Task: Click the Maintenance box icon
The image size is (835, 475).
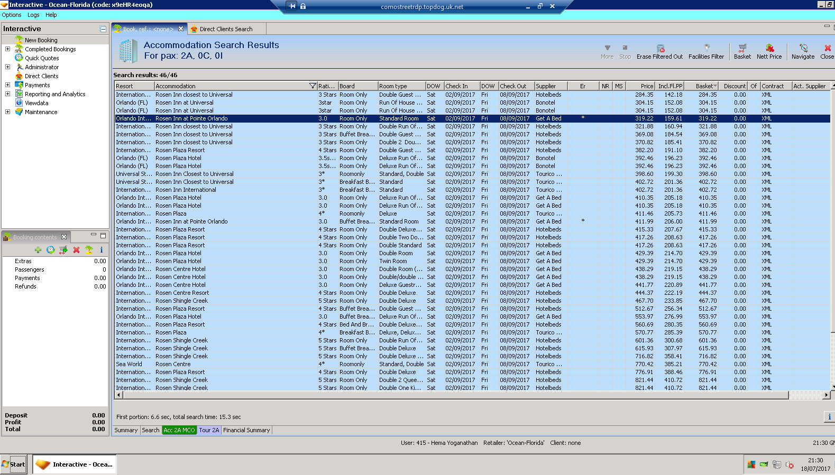Action: pos(19,111)
